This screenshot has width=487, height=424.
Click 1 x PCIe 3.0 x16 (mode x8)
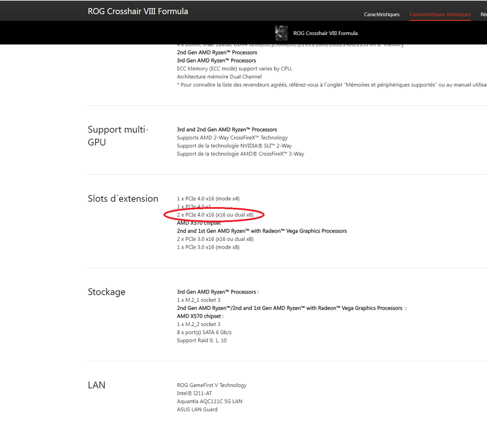click(208, 247)
